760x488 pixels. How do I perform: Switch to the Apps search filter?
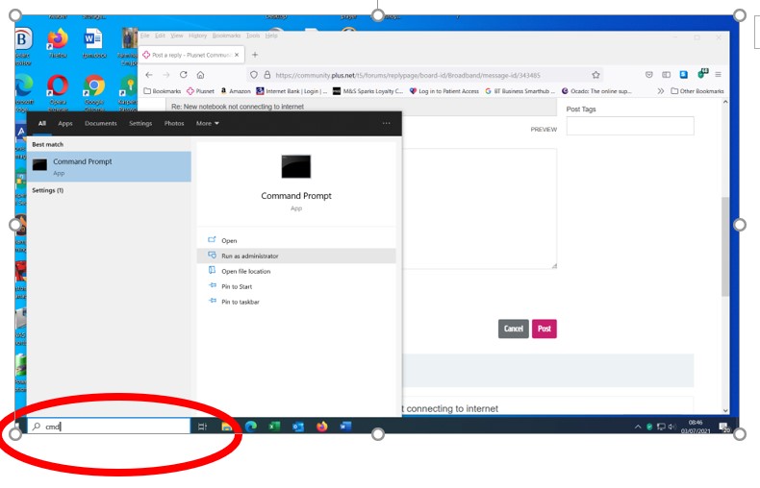[65, 124]
